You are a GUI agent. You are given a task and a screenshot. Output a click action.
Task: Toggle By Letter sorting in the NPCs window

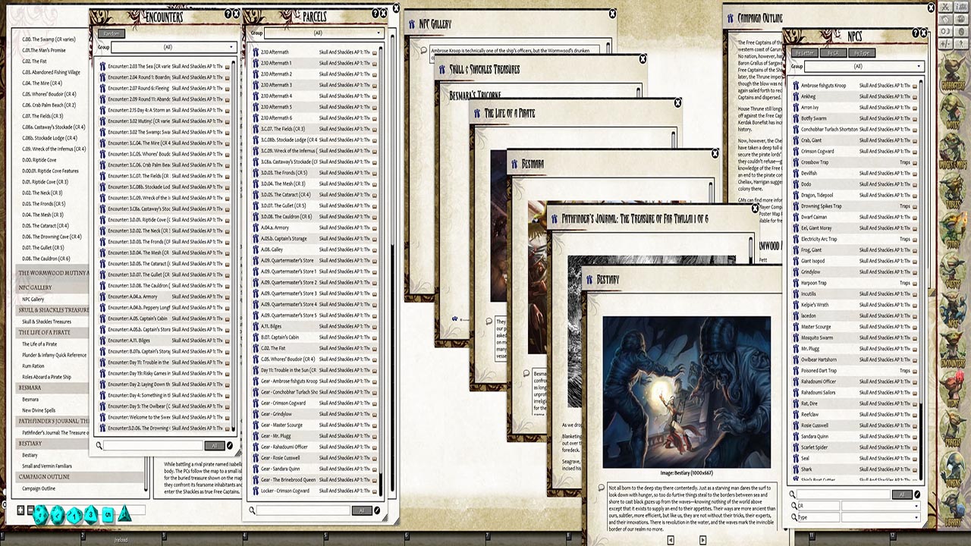point(805,53)
